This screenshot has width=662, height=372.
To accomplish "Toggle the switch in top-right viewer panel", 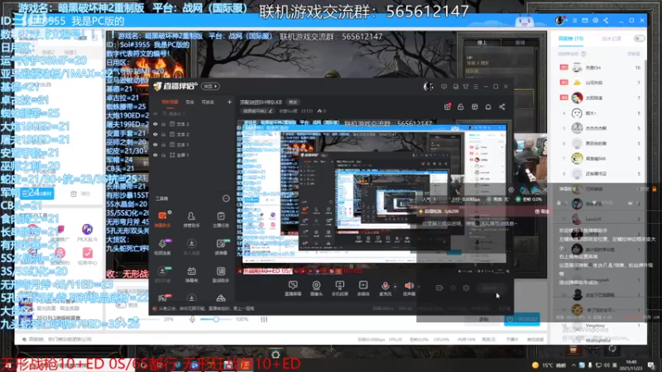I will tap(639, 38).
